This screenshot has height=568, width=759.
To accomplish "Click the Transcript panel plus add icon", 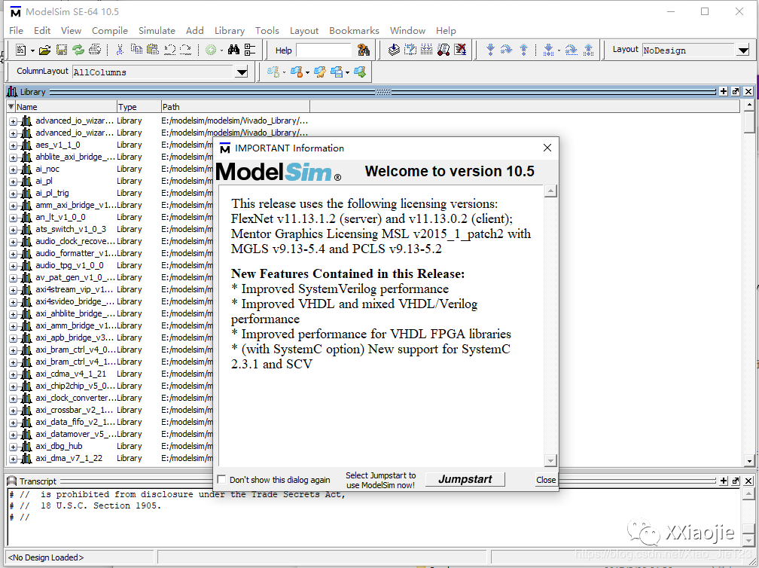I will tap(724, 481).
